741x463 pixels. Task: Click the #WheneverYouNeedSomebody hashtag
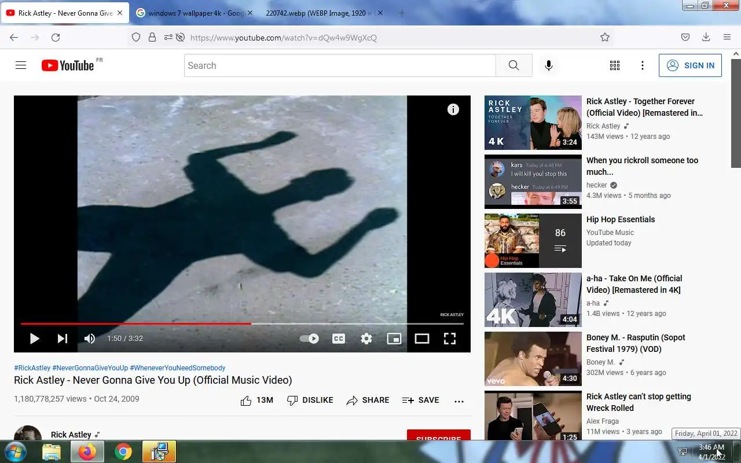click(x=178, y=368)
